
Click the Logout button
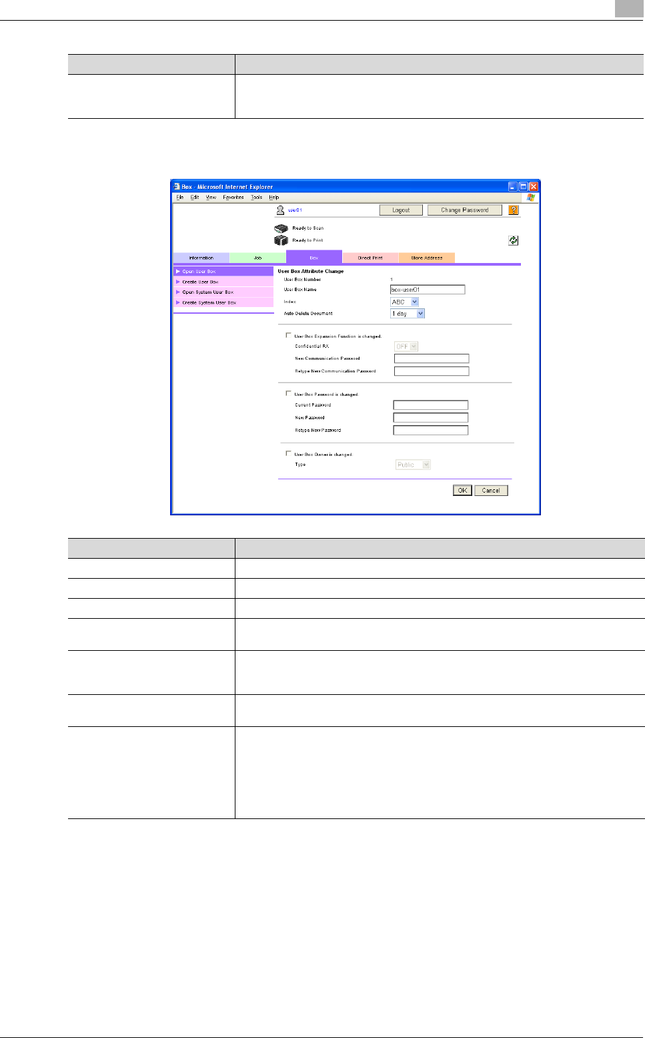coord(401,210)
